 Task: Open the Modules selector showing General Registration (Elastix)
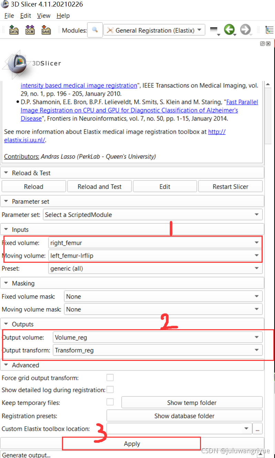coord(154,30)
